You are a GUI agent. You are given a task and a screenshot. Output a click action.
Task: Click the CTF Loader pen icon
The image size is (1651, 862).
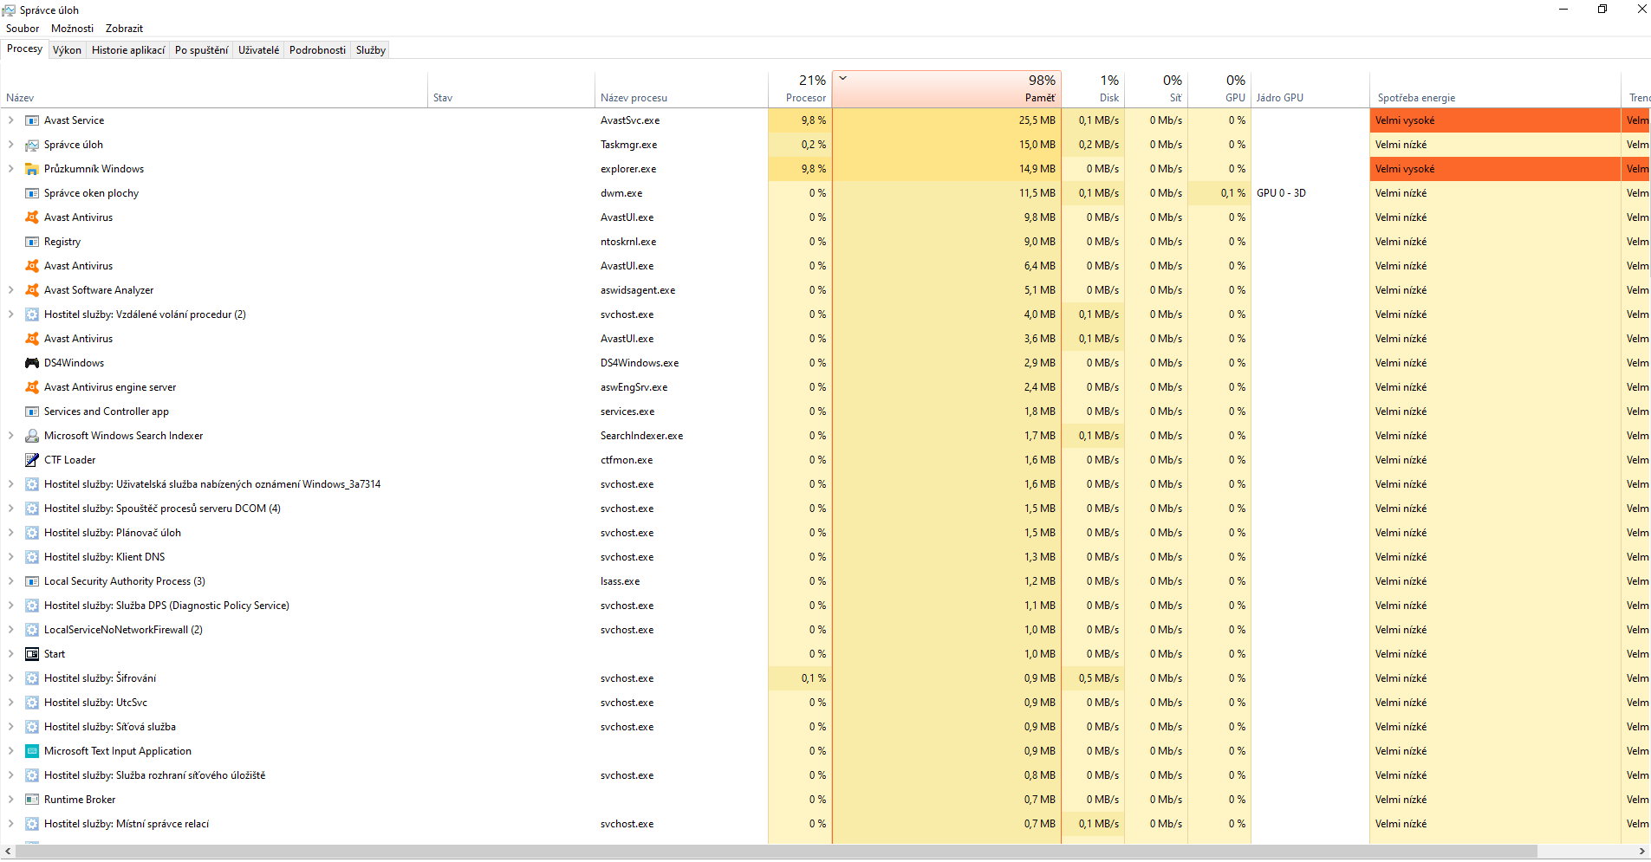coord(32,460)
